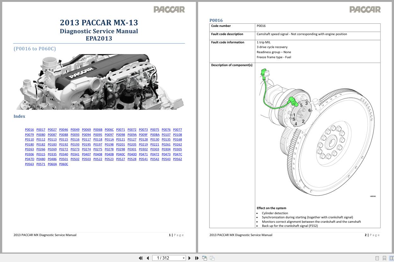Open the P0087 index link
This screenshot has width=394, height=262.
[52, 135]
